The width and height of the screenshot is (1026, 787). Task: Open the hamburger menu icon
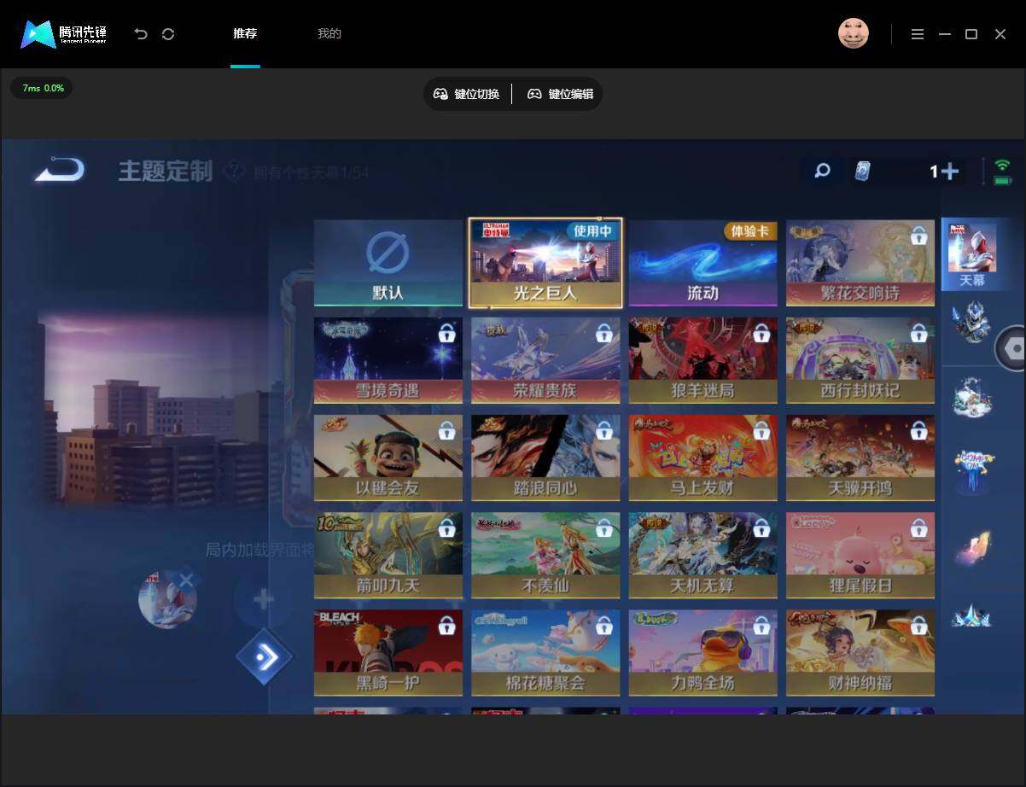click(918, 34)
